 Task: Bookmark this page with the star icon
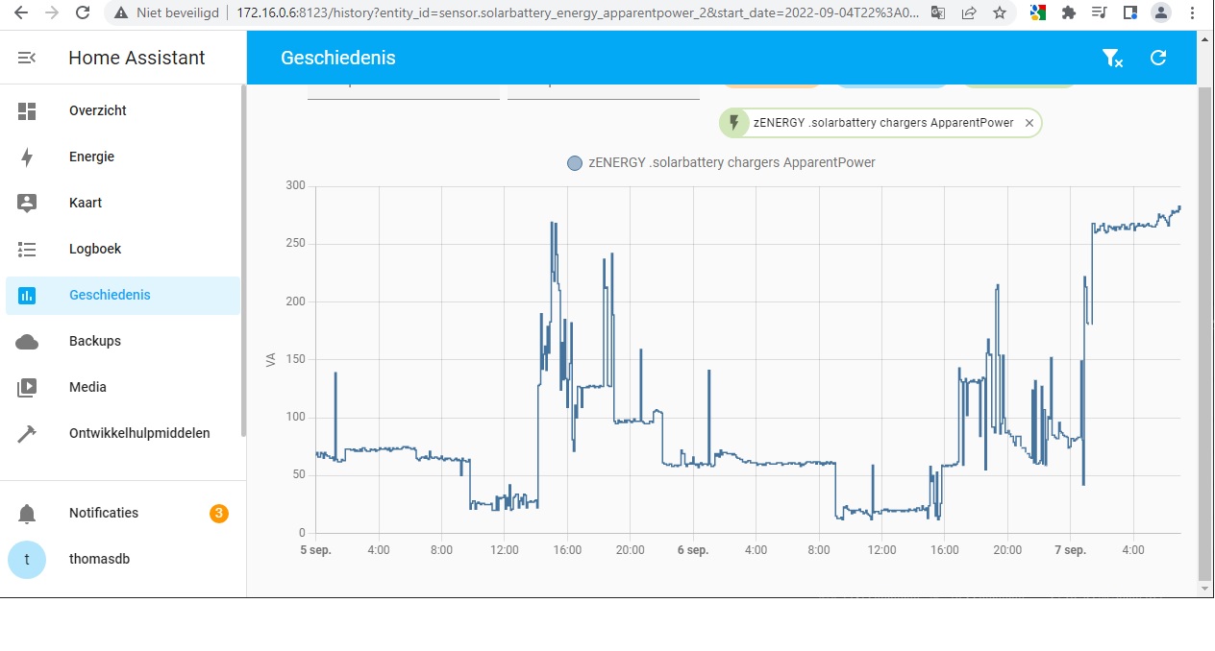[1000, 13]
